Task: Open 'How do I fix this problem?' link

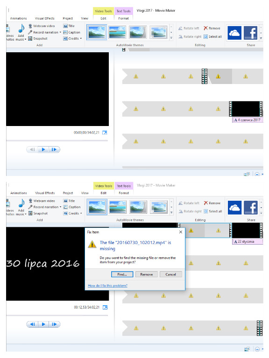Action: 107,285
